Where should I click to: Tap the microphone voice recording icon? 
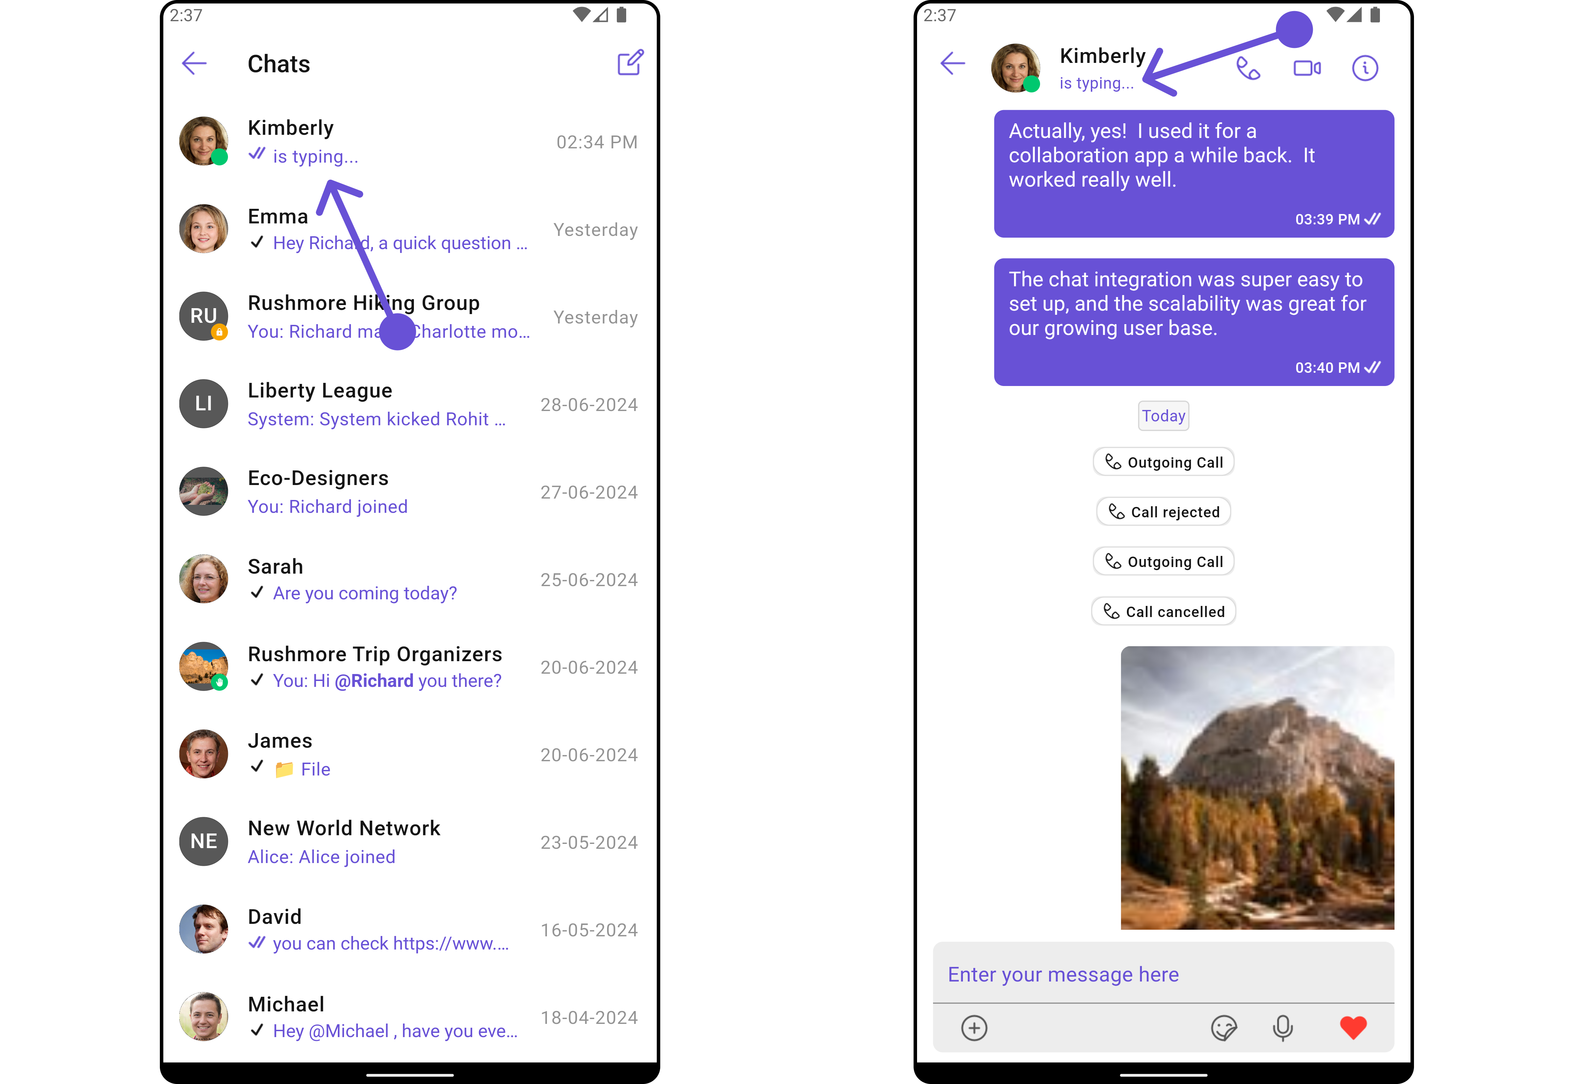1282,1028
